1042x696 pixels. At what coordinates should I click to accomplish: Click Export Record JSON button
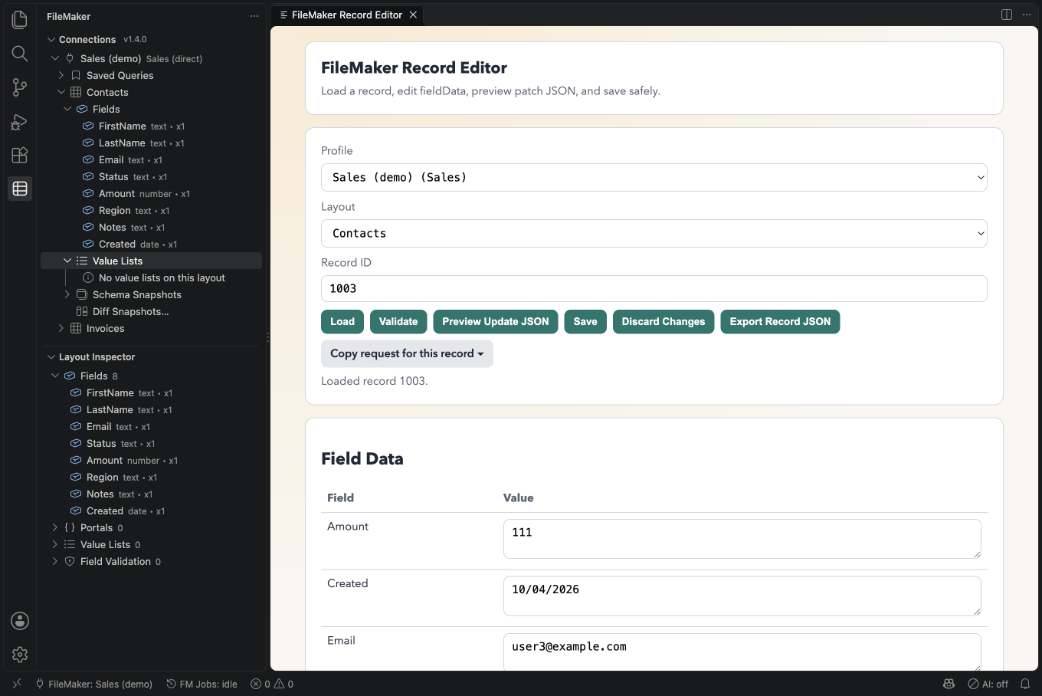click(780, 322)
